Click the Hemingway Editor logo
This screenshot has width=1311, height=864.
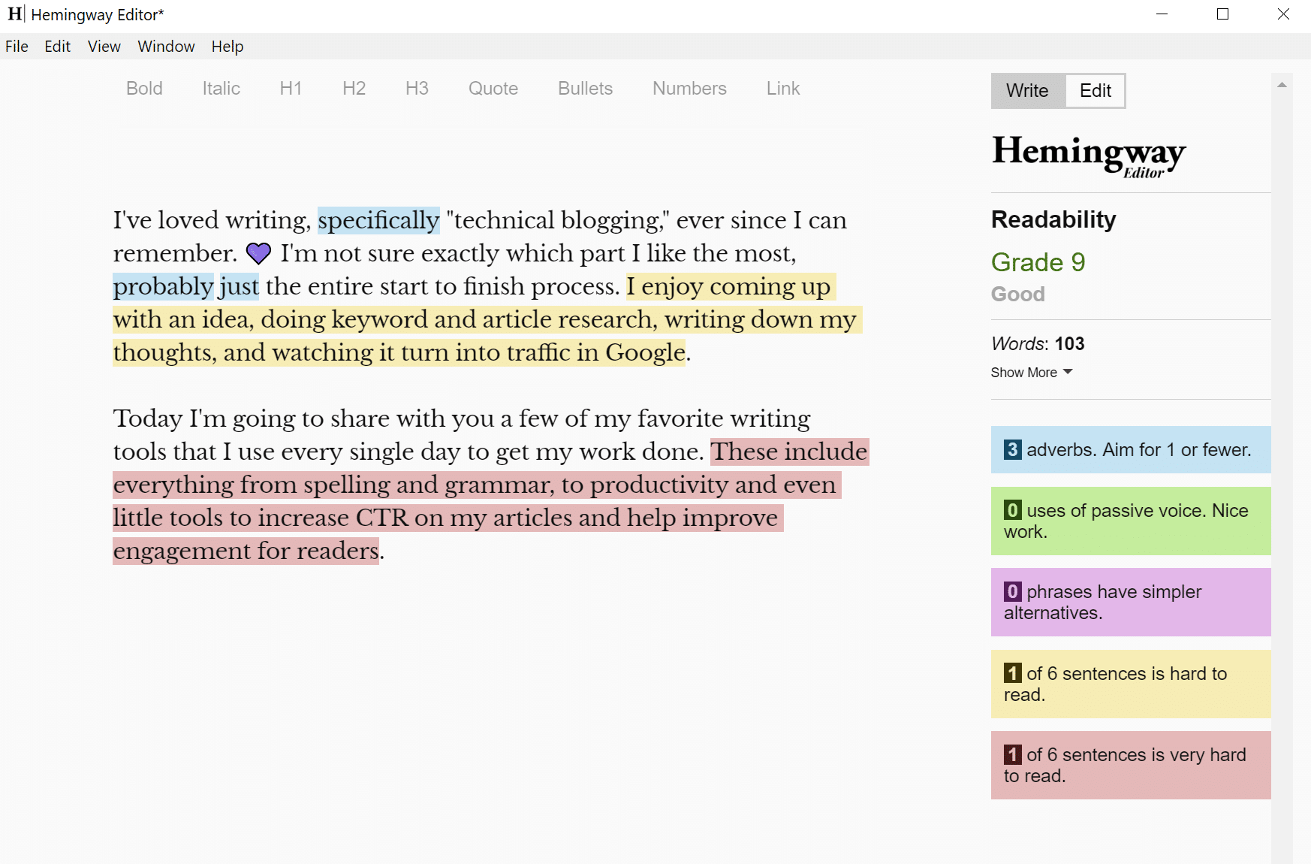click(x=1088, y=156)
